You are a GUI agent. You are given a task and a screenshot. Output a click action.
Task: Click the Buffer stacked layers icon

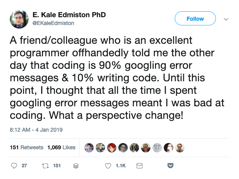coord(75,166)
